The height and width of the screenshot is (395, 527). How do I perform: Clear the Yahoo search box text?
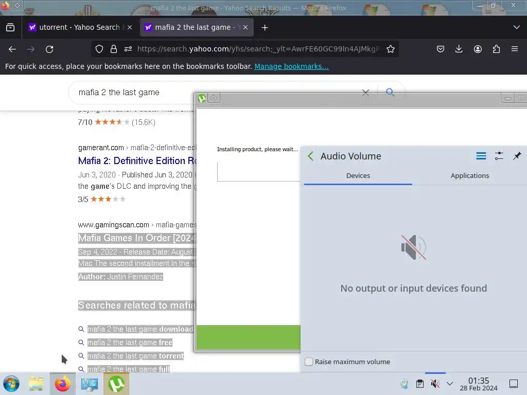coord(366,93)
